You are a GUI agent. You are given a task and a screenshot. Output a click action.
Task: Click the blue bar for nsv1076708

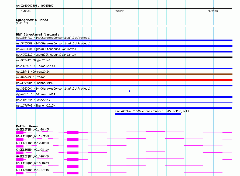tap(124, 108)
